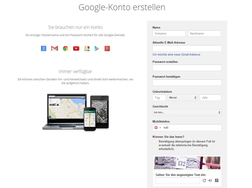Click the Chrome browser icon

[66, 48]
